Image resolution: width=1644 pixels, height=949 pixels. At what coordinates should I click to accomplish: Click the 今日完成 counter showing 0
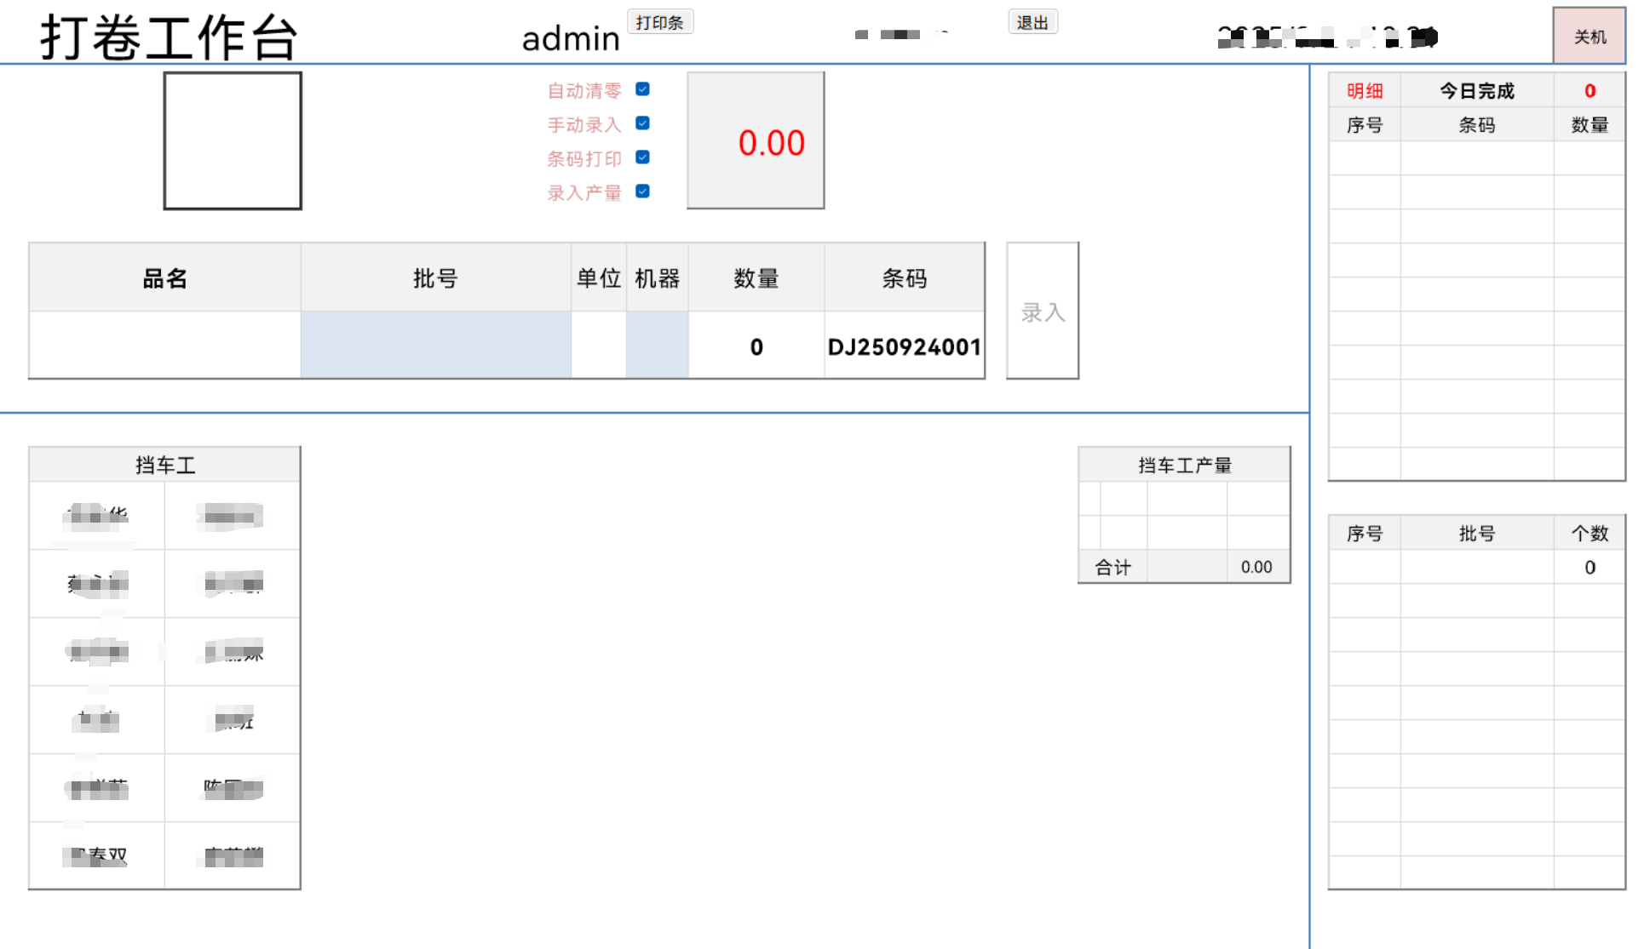point(1589,89)
